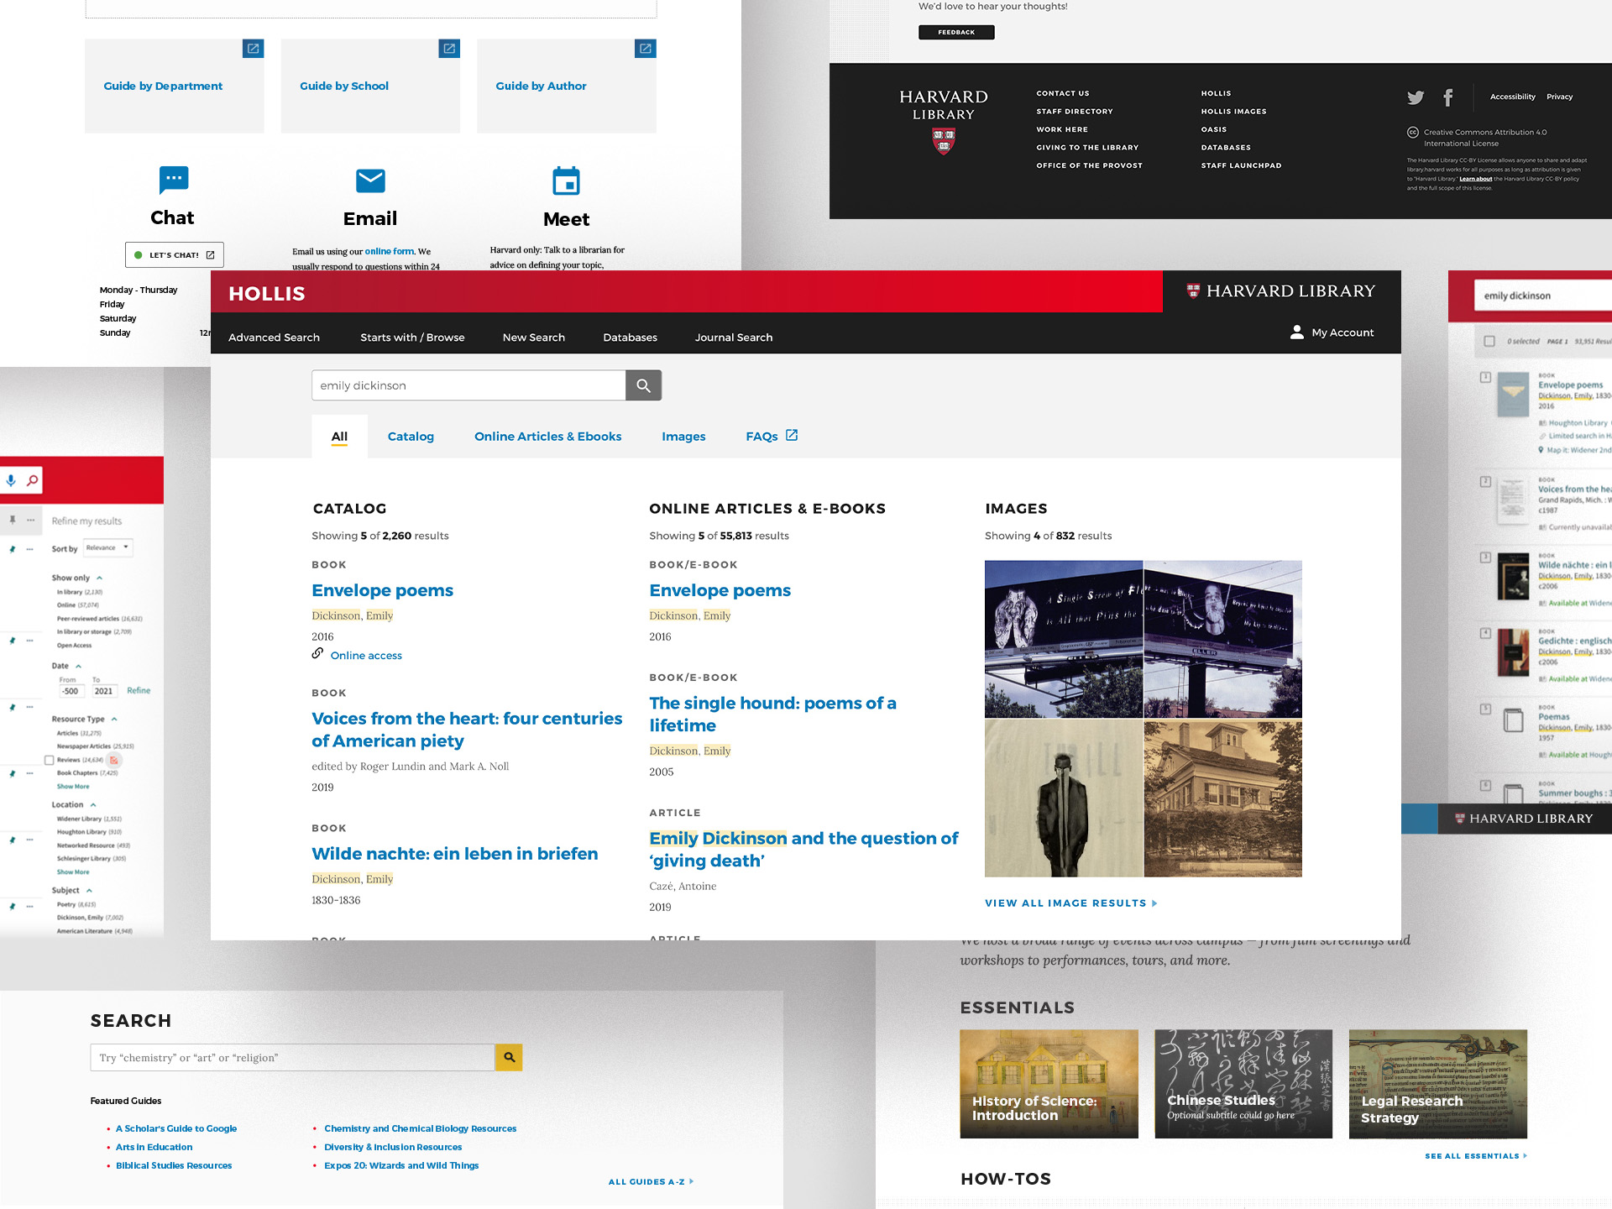Click the Meet calendar icon

tap(566, 181)
